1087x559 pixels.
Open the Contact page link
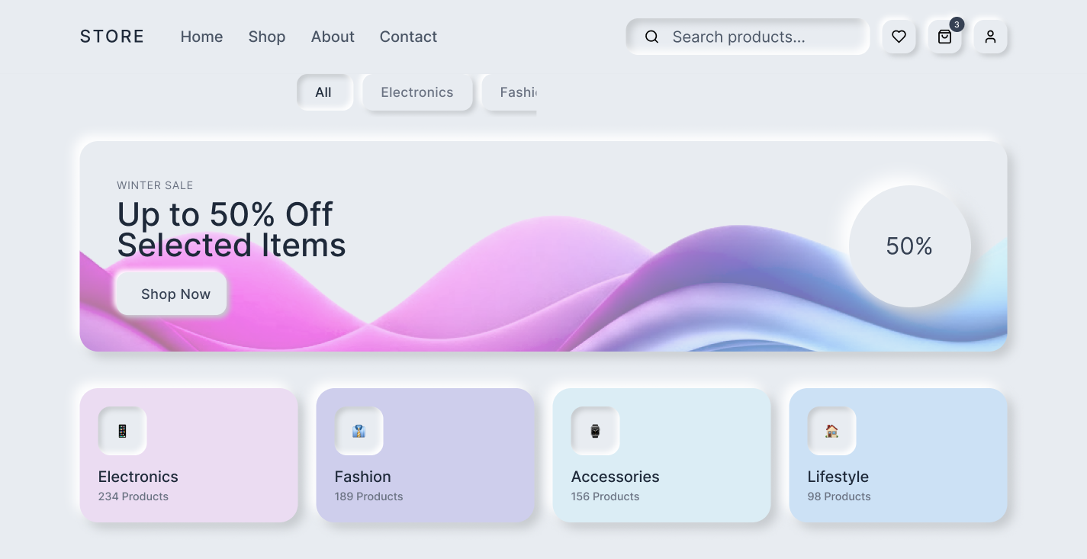[408, 37]
